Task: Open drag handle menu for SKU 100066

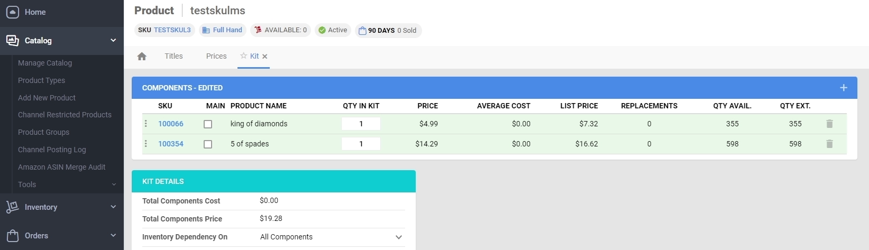Action: (x=146, y=124)
